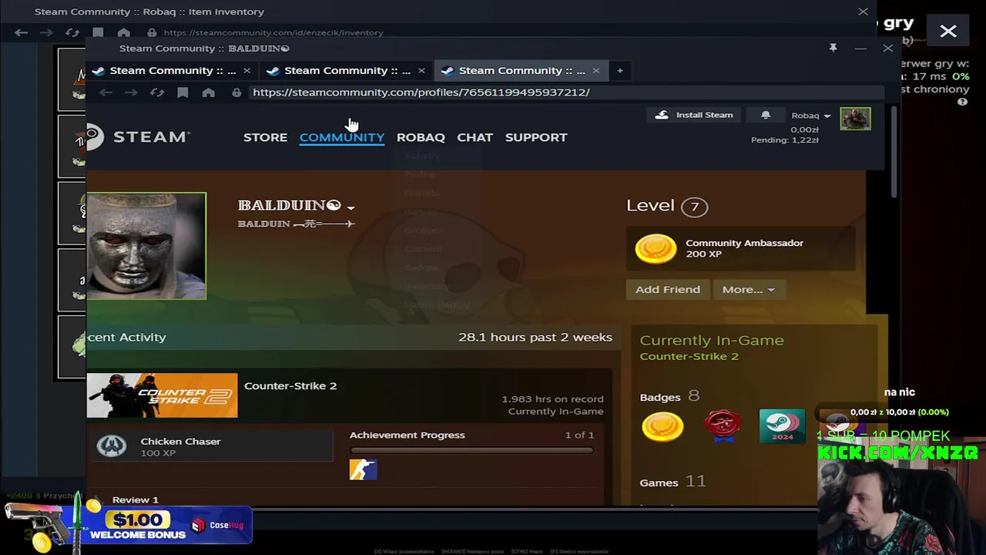This screenshot has height=555, width=986.
Task: Open the wallet balance 0,00zł
Action: pyautogui.click(x=804, y=129)
